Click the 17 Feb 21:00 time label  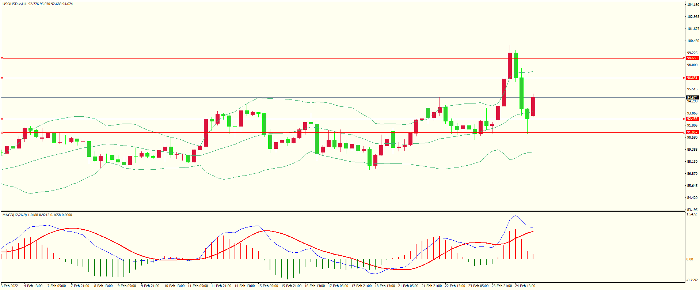(x=361, y=286)
